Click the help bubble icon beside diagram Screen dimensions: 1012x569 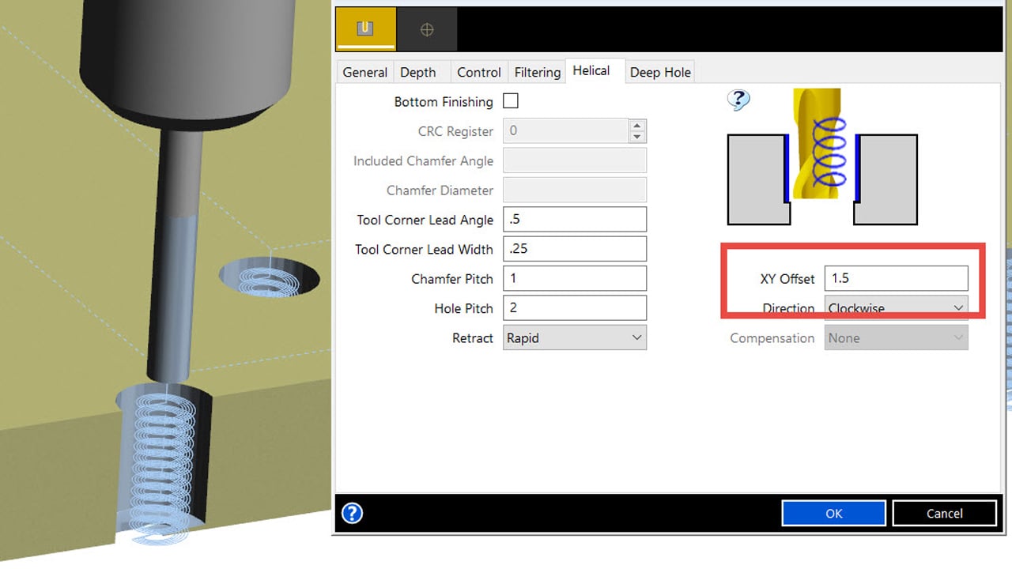point(738,100)
